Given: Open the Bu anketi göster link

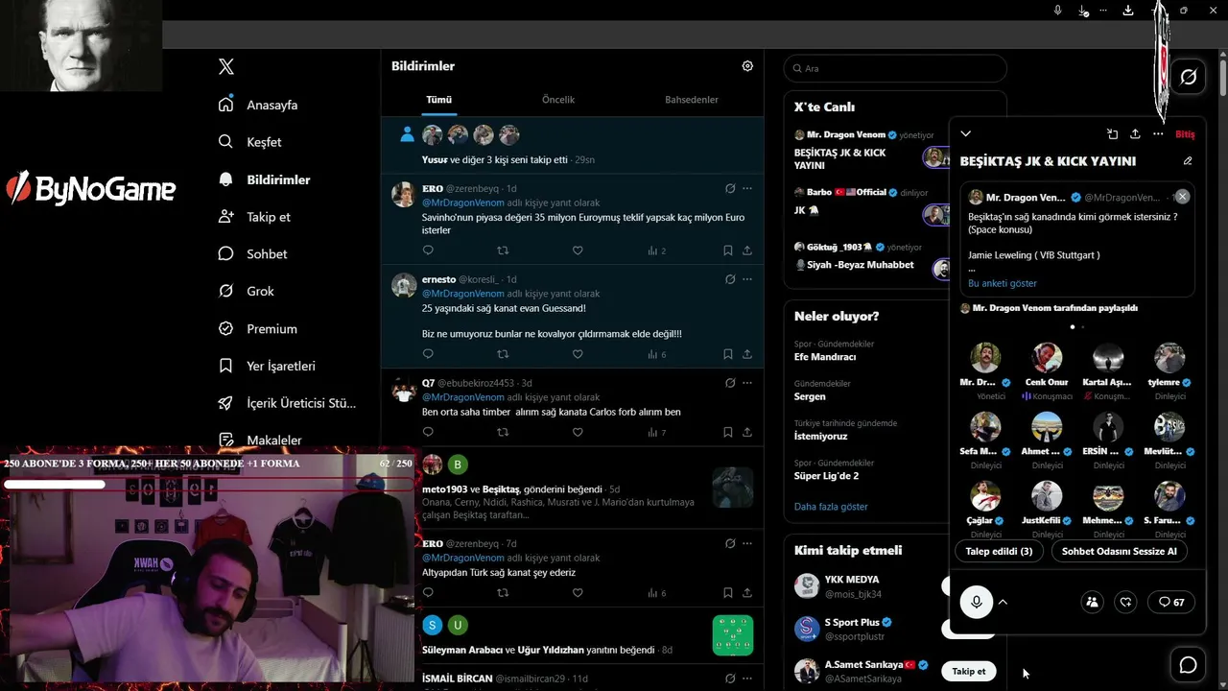Looking at the screenshot, I should click(x=1003, y=283).
